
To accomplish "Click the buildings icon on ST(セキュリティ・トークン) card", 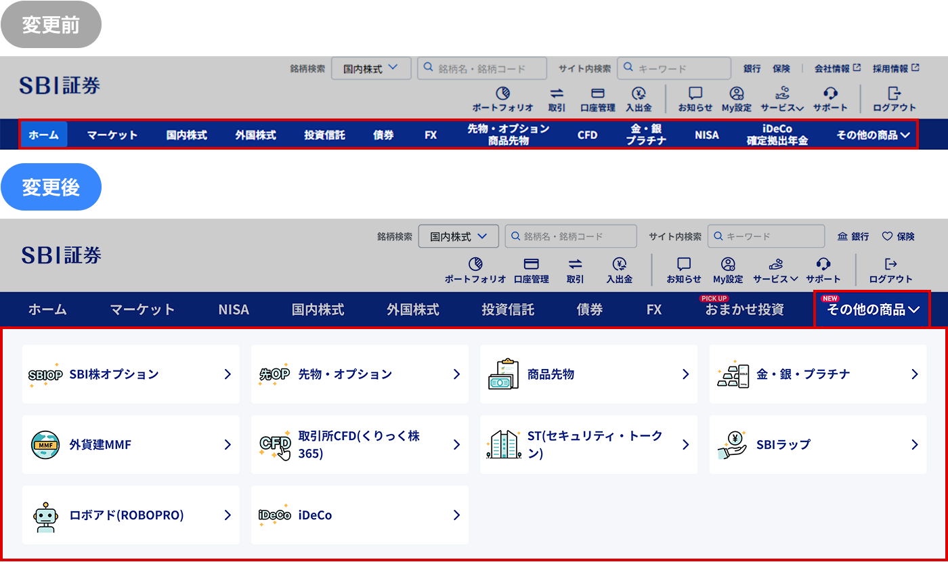I will [x=503, y=445].
